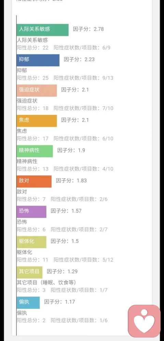Click the 因子分：1.9 label for 精神病性
Screen dimensions: 164x341
(x=71, y=150)
